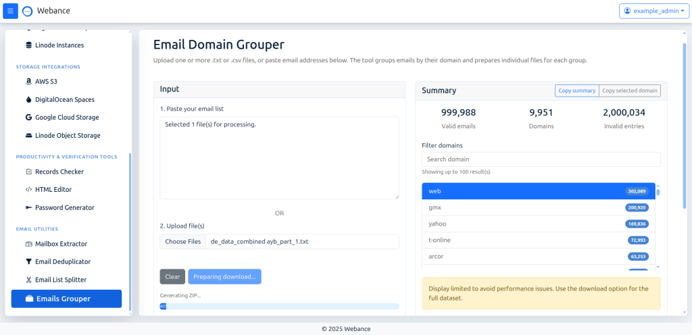692x335 pixels.
Task: Click the Copy summary button
Action: 577,91
